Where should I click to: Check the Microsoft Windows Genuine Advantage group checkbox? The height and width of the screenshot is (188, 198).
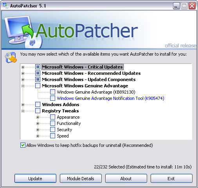(38, 86)
